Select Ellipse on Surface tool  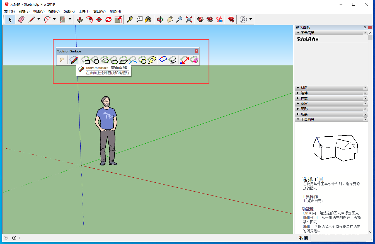pos(114,60)
